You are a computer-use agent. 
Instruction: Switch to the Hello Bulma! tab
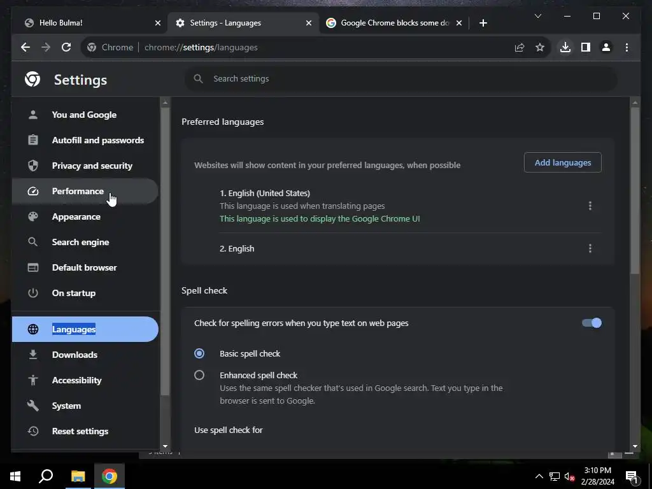coord(89,23)
